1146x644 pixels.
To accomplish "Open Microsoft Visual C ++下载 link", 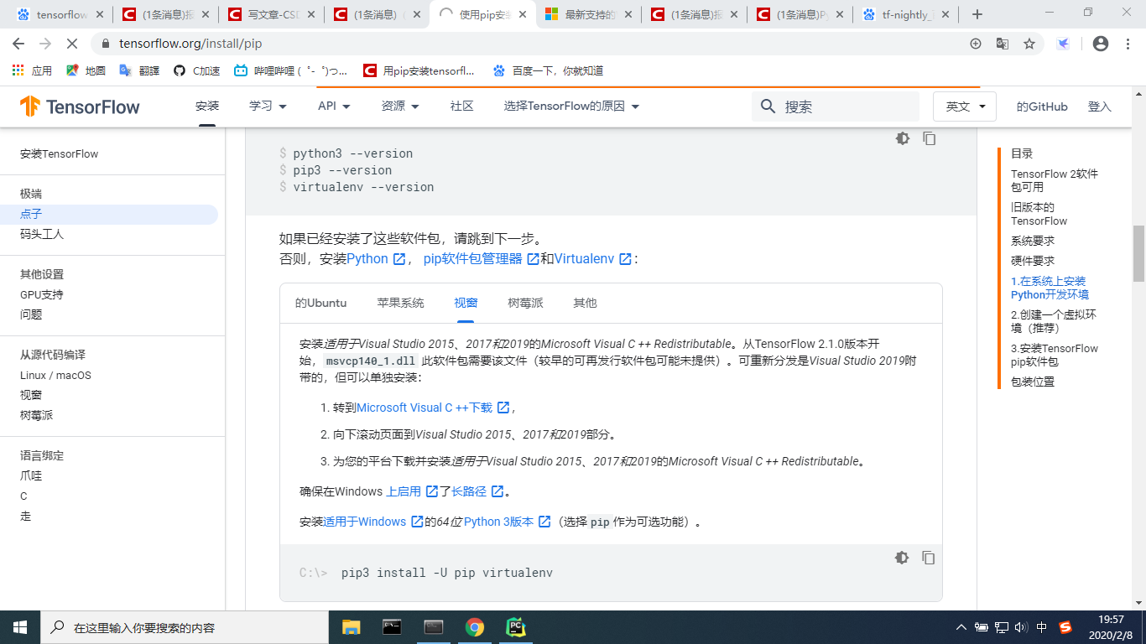I will 433,408.
